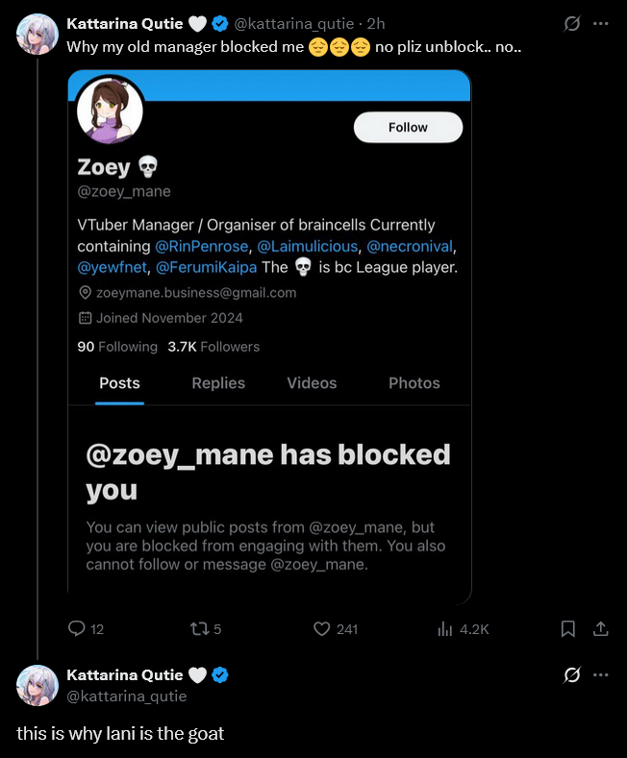Click Zoey's profile avatar in the screenshot

pos(110,110)
